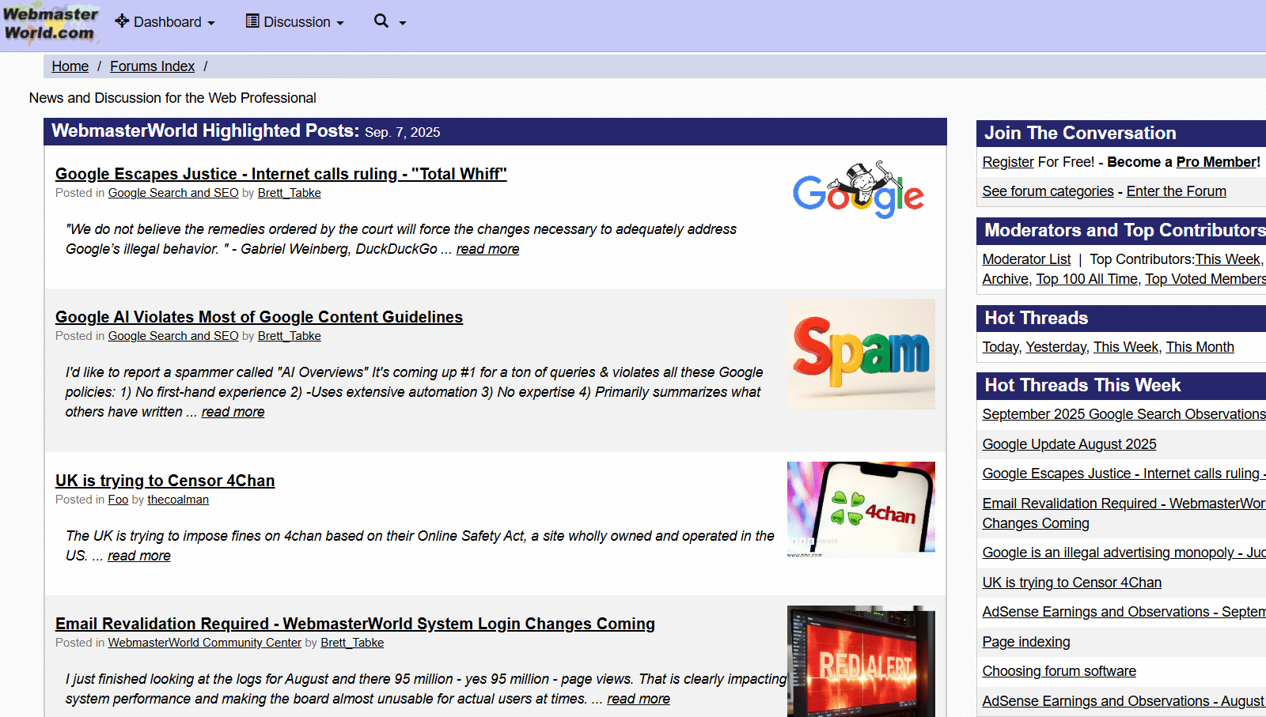This screenshot has height=717, width=1266.
Task: Open UK is trying to Censor 4Chan headline
Action: [x=165, y=481]
